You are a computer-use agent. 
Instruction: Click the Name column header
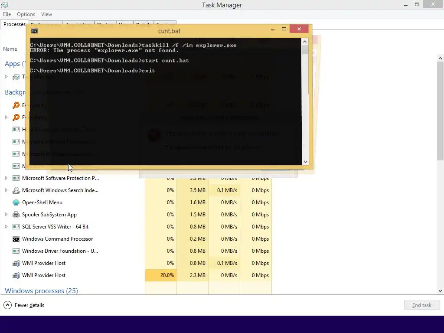(x=10, y=49)
